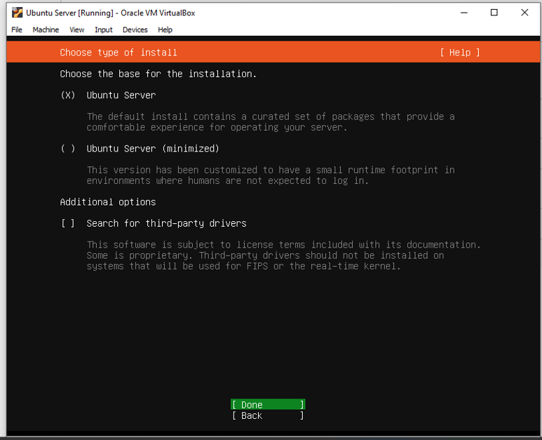Click the VirtualBox icon in the title bar
The width and height of the screenshot is (542, 440).
pos(17,13)
